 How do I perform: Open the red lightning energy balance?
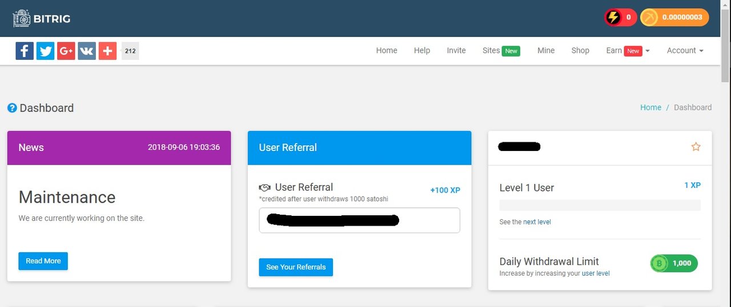(x=621, y=17)
